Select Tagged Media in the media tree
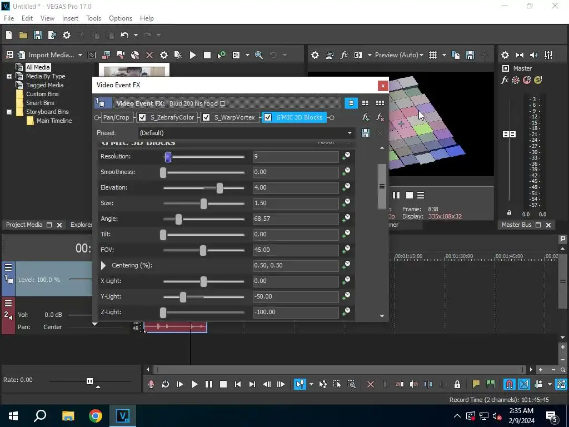Viewport: 569px width, 427px height. [44, 85]
